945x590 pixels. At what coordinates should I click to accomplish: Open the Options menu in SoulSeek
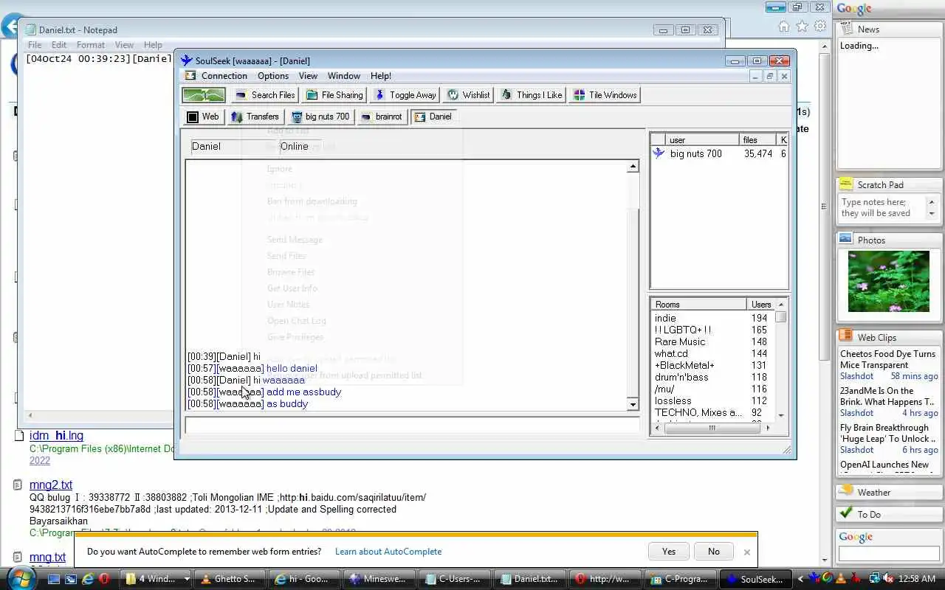point(273,76)
